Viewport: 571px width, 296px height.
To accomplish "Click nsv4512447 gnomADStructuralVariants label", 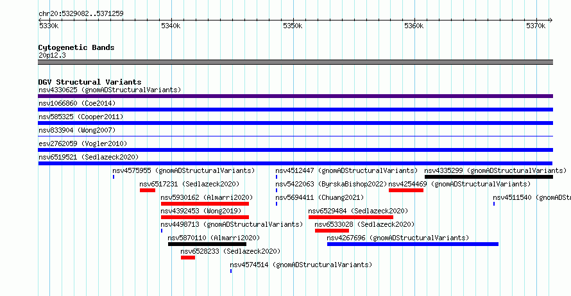I will click(x=346, y=170).
